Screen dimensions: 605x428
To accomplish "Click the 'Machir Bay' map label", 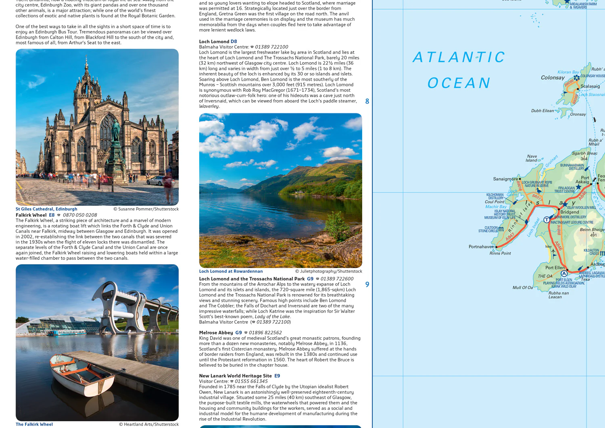I will pos(496,207).
